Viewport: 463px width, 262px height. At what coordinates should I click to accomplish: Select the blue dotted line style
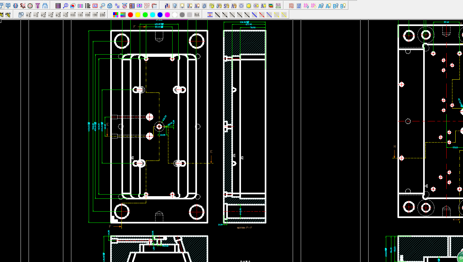[x=269, y=15]
